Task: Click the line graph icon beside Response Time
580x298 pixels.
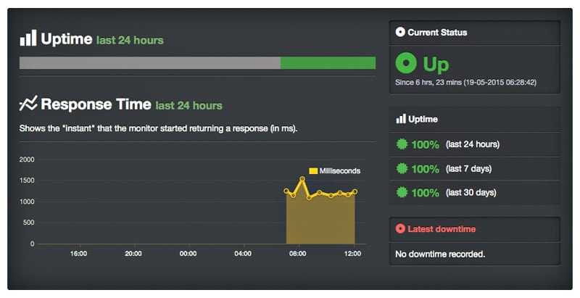Action: (x=28, y=104)
